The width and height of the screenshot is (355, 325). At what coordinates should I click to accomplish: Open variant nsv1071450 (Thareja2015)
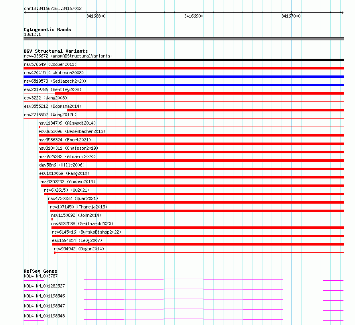(x=79, y=207)
